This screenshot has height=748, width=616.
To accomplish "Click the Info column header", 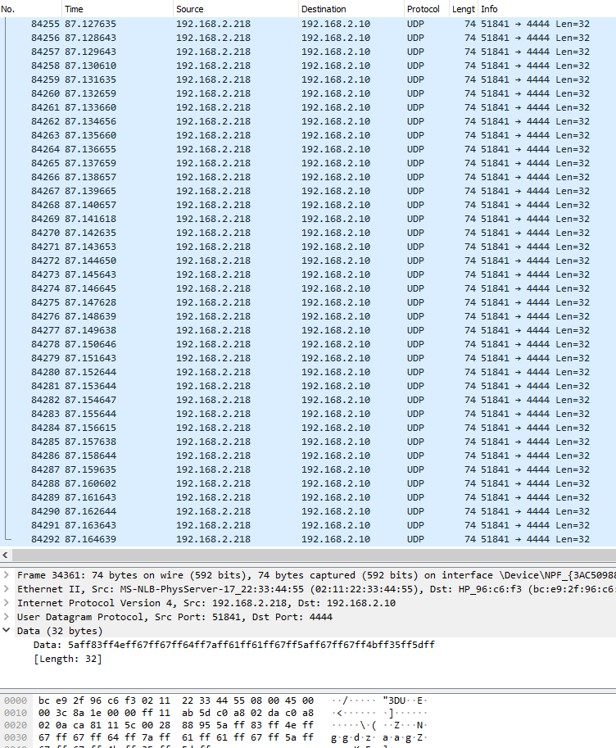I will (541, 9).
